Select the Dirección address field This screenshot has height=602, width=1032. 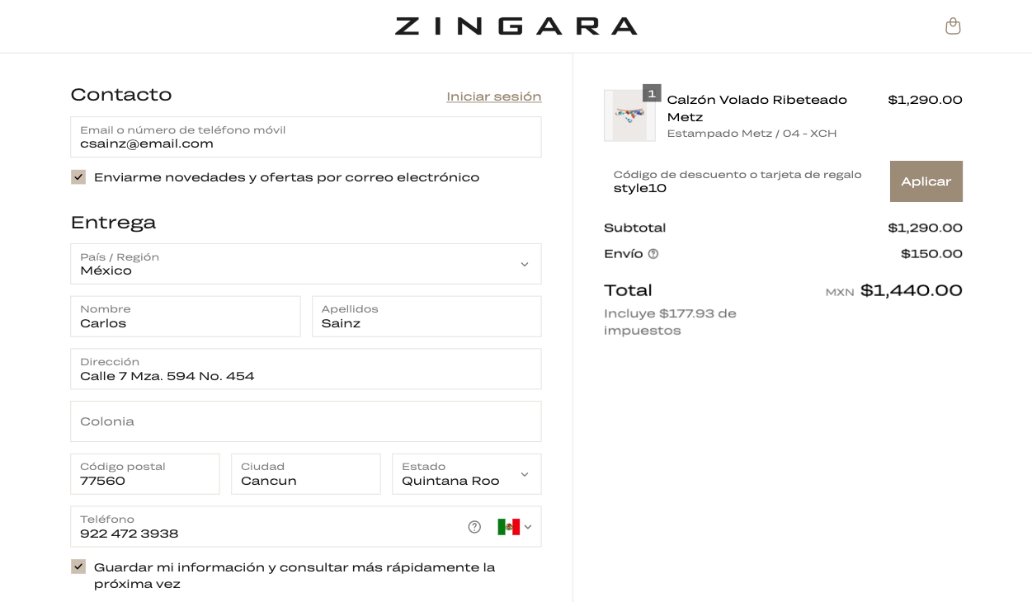click(305, 369)
